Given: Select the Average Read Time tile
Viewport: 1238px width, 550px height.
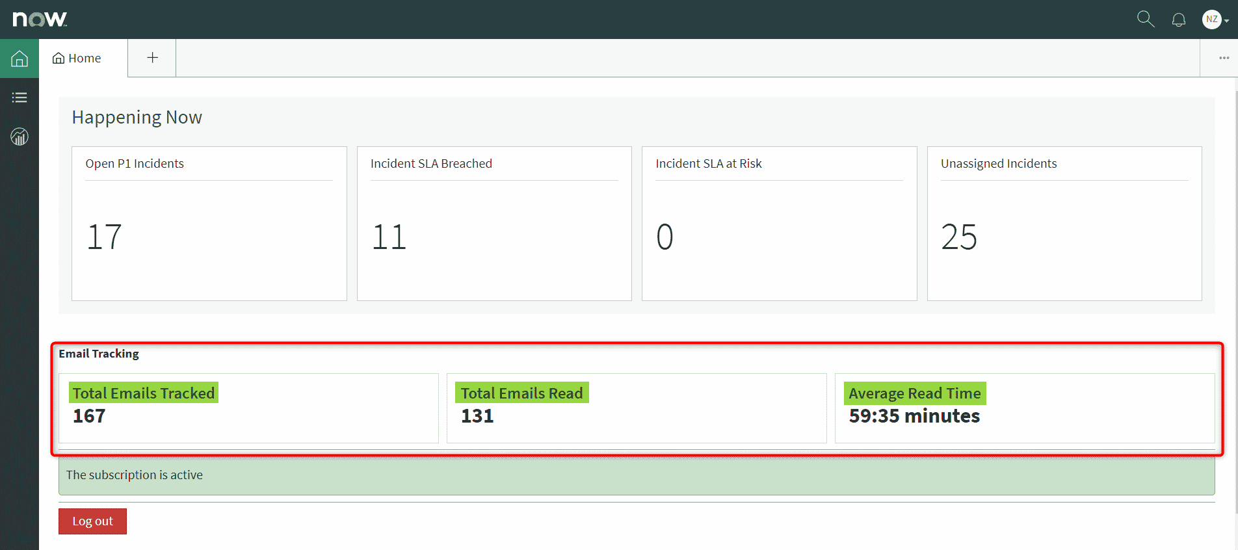Looking at the screenshot, I should pos(1024,408).
